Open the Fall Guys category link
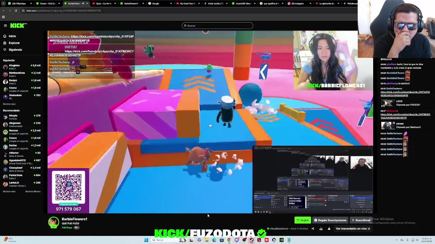 click(67, 228)
